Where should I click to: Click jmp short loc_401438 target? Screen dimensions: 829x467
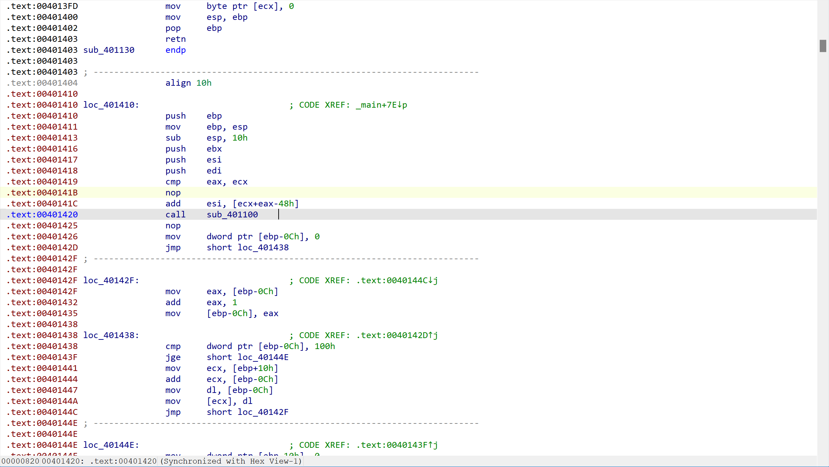click(x=263, y=248)
